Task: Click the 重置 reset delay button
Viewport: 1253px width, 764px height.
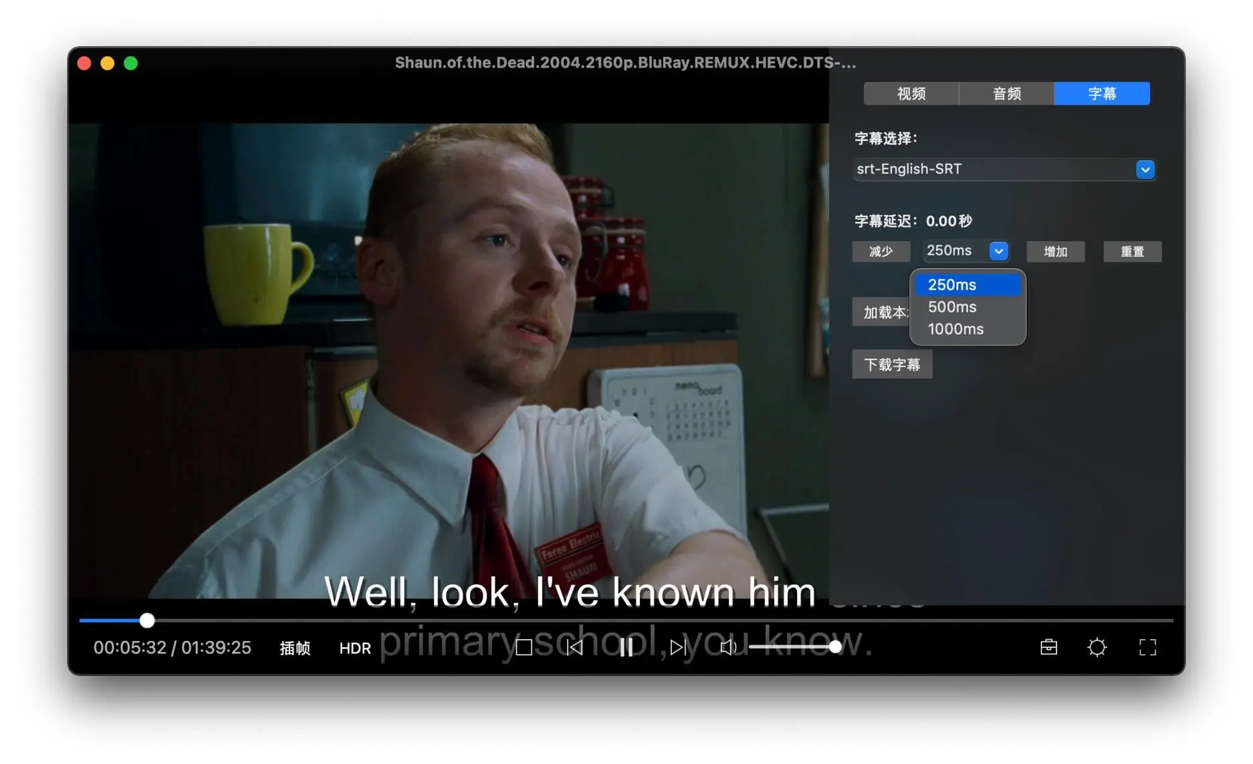Action: click(x=1132, y=251)
